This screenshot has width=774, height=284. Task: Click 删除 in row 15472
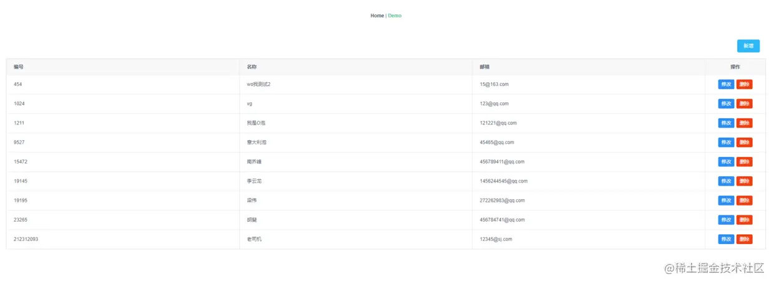click(x=744, y=161)
